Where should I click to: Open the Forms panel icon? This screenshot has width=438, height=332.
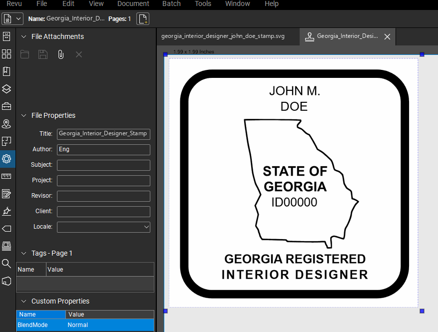coord(6,194)
